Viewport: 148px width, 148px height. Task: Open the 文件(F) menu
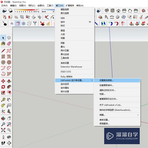pos(4,6)
